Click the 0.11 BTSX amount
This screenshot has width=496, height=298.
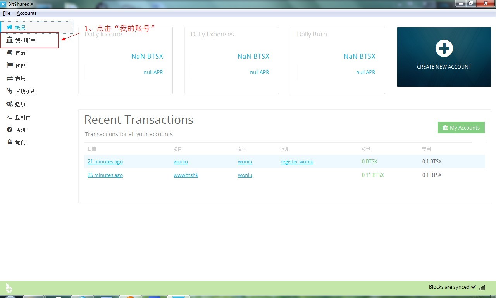point(373,175)
